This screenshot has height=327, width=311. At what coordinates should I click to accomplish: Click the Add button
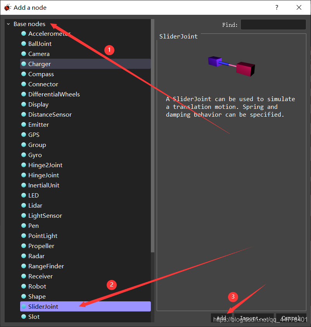[x=221, y=318]
